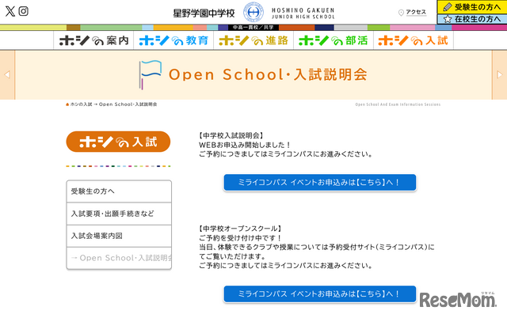Click the Hoshino Gakuen round school emblem
Screen dimensions: 507x318
(x=253, y=13)
